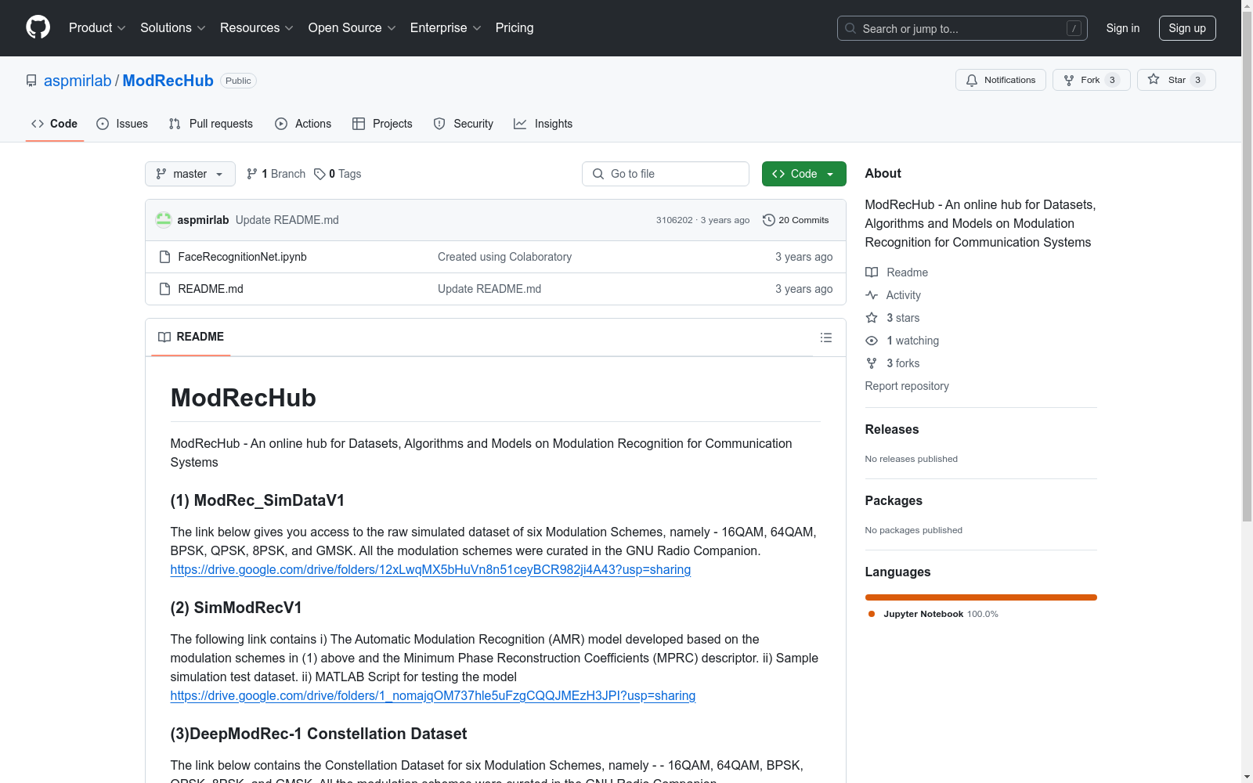Expand the Open Source menu
Screen dimensions: 1253x783
(x=352, y=28)
